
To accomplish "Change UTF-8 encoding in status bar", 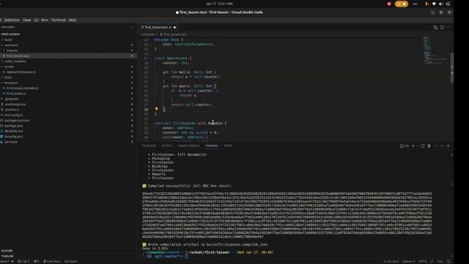I will [422, 261].
